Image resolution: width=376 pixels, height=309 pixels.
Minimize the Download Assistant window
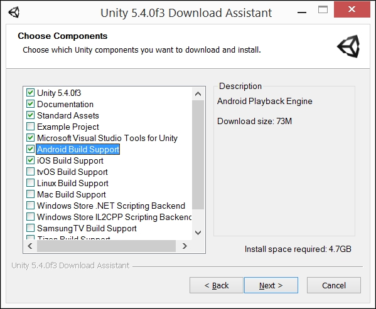302,12
